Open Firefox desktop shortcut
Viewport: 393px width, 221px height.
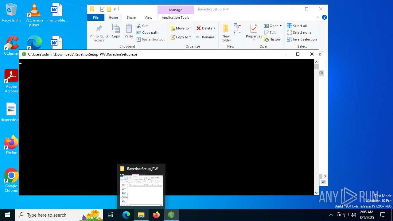click(x=11, y=145)
